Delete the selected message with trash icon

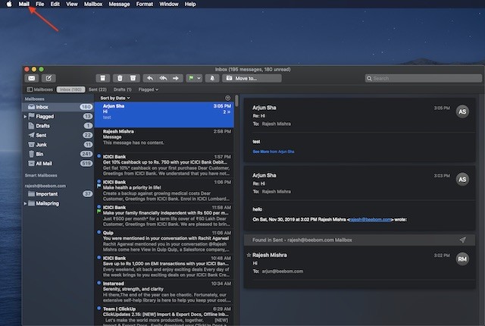[120, 78]
